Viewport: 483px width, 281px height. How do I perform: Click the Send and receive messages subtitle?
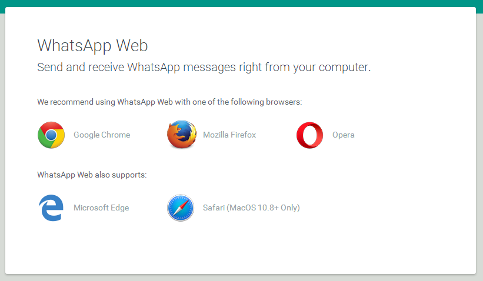[204, 67]
